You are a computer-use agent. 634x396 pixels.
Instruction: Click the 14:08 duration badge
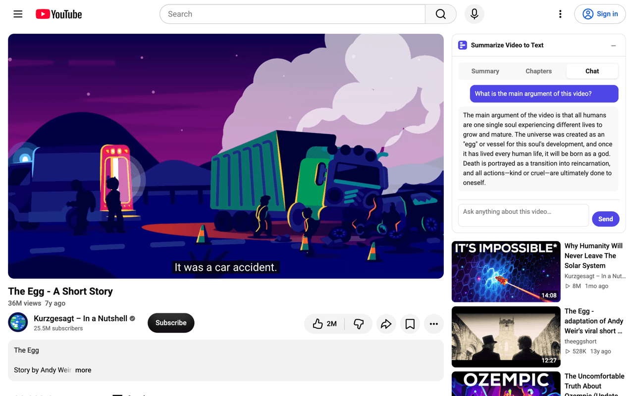[x=549, y=295]
